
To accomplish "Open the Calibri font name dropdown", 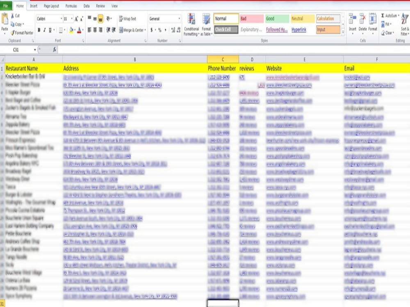I will tap(61, 19).
